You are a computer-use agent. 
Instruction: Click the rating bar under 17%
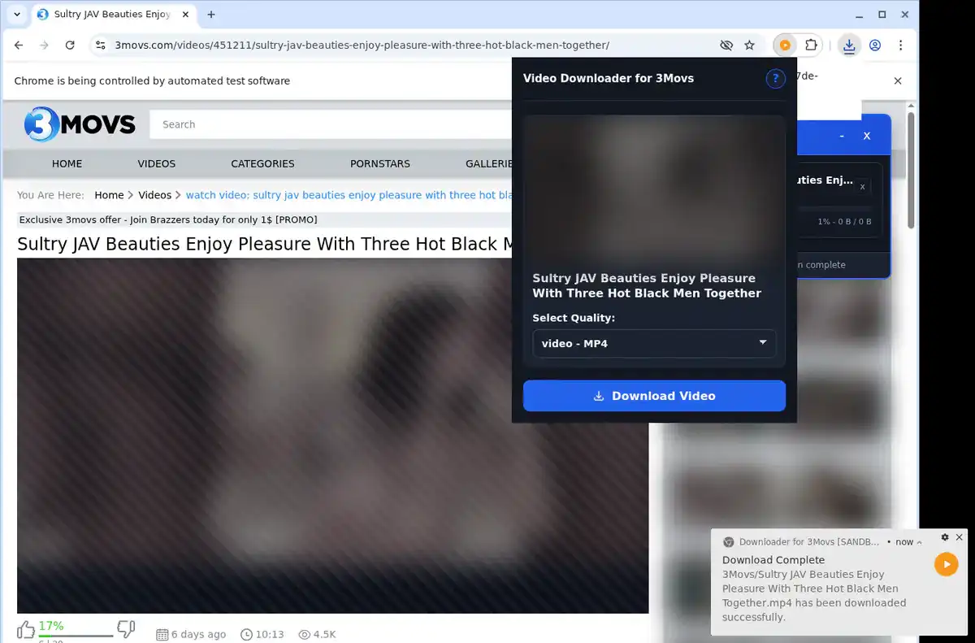76,636
